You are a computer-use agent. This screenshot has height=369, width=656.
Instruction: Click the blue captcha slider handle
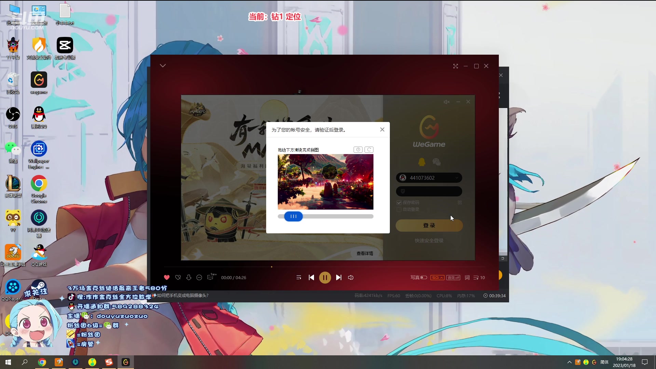(293, 216)
